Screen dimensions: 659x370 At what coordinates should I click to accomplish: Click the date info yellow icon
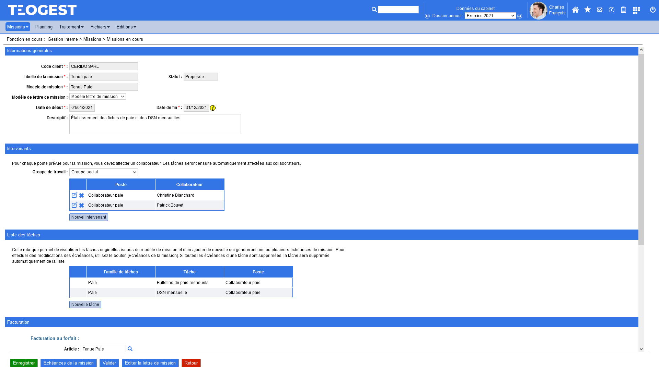[x=213, y=108]
